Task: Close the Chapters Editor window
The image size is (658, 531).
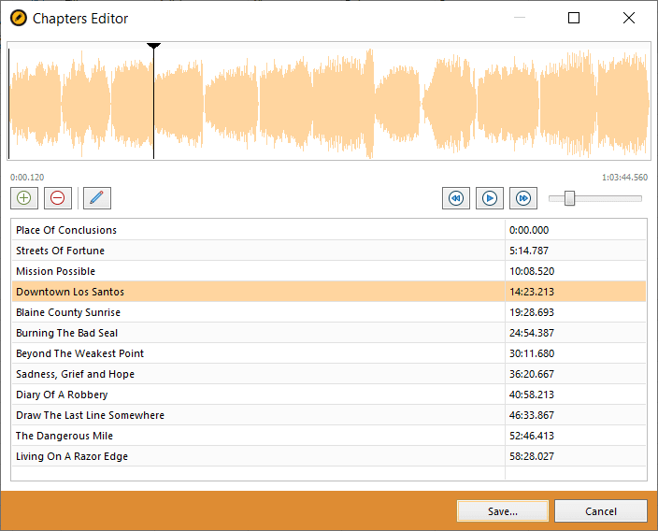Action: (629, 18)
